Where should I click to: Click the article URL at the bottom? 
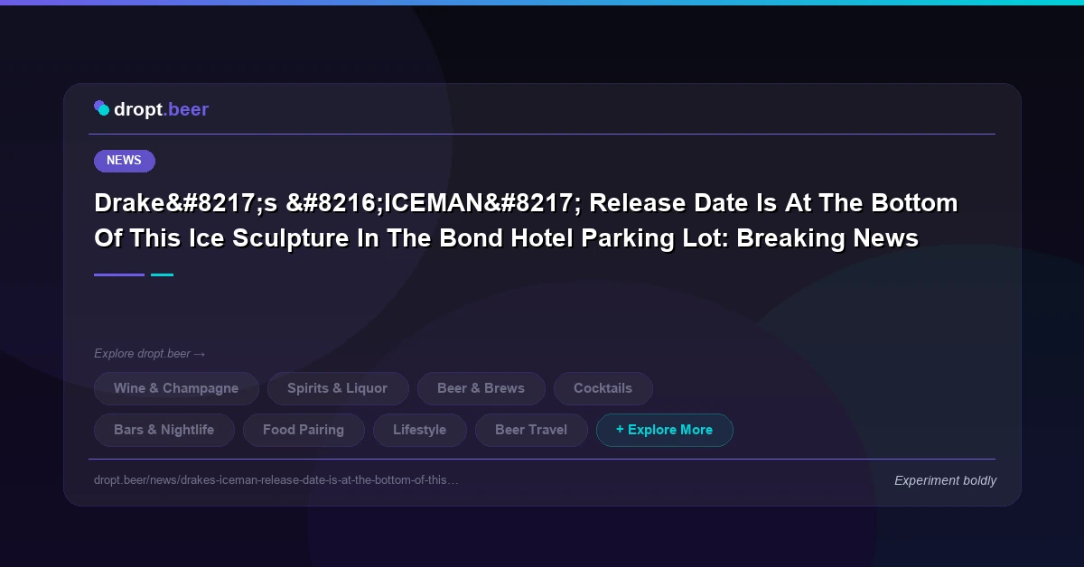276,480
